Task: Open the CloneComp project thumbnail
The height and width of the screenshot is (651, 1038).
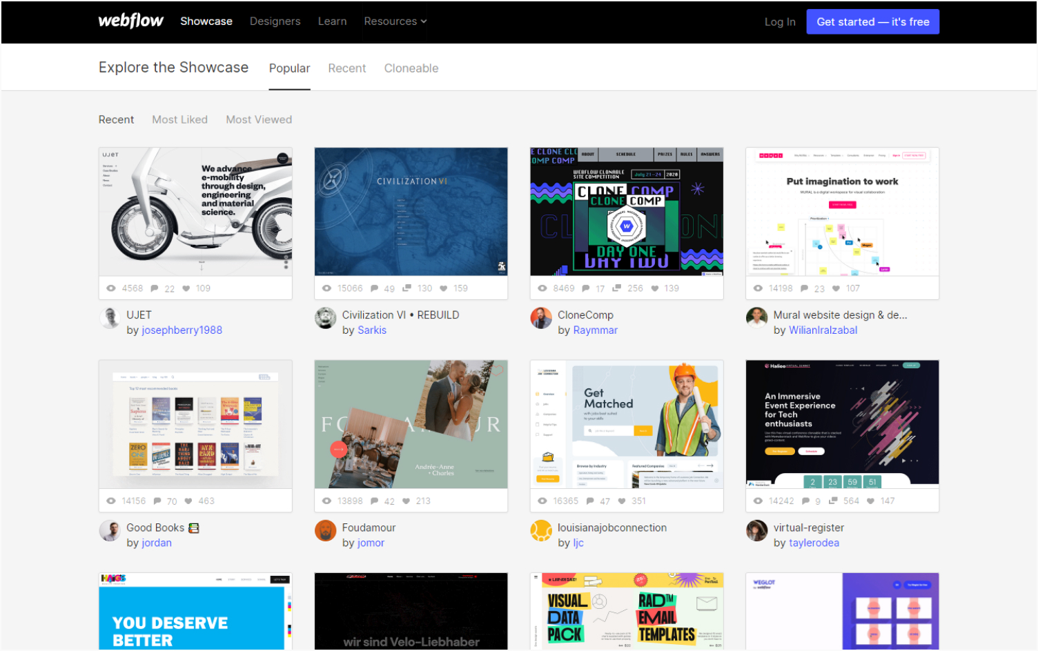Action: 627,212
